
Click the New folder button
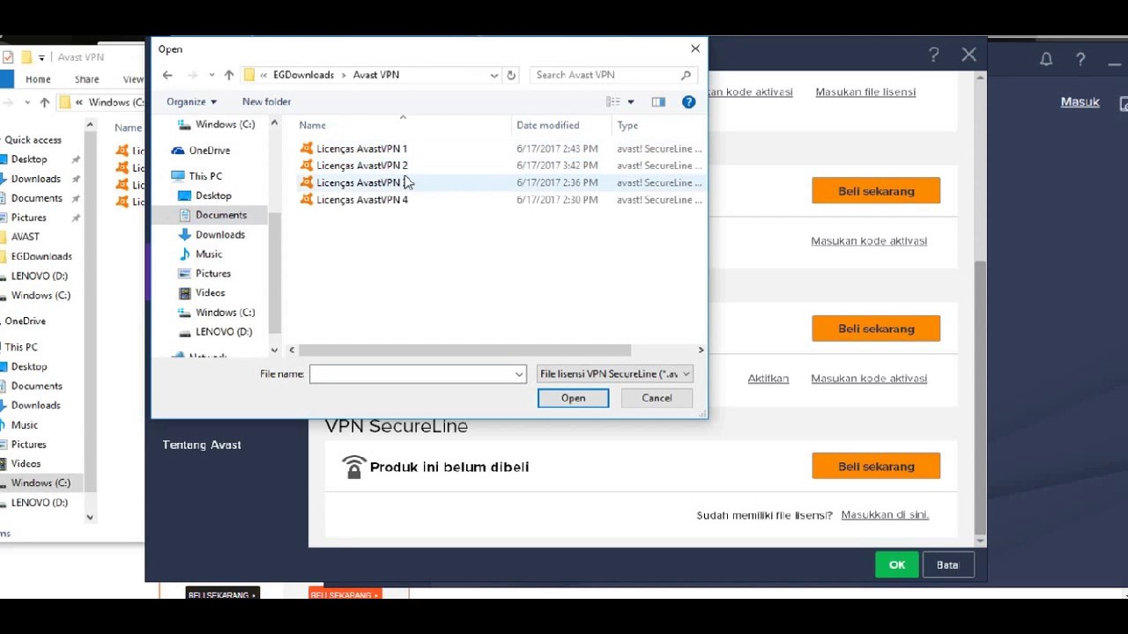266,101
